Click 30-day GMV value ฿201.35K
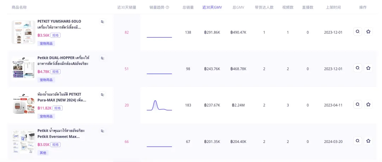 212,142
